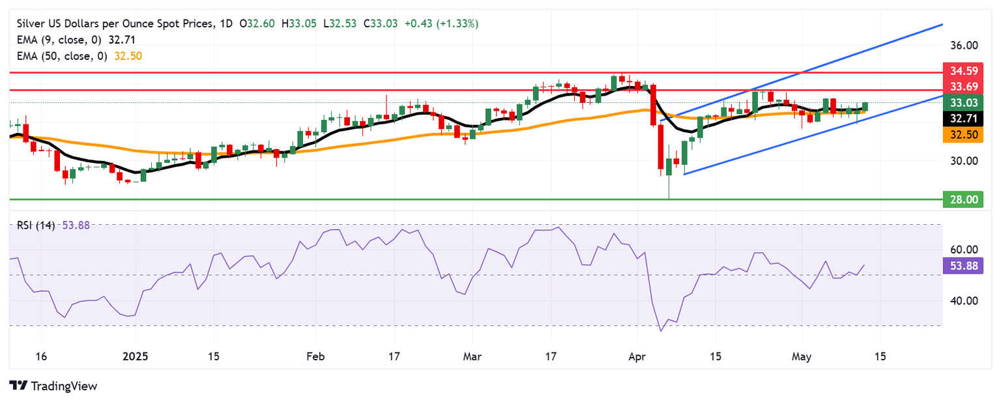1001x402 pixels.
Task: Click the red 34.59 price label
Action: click(963, 69)
